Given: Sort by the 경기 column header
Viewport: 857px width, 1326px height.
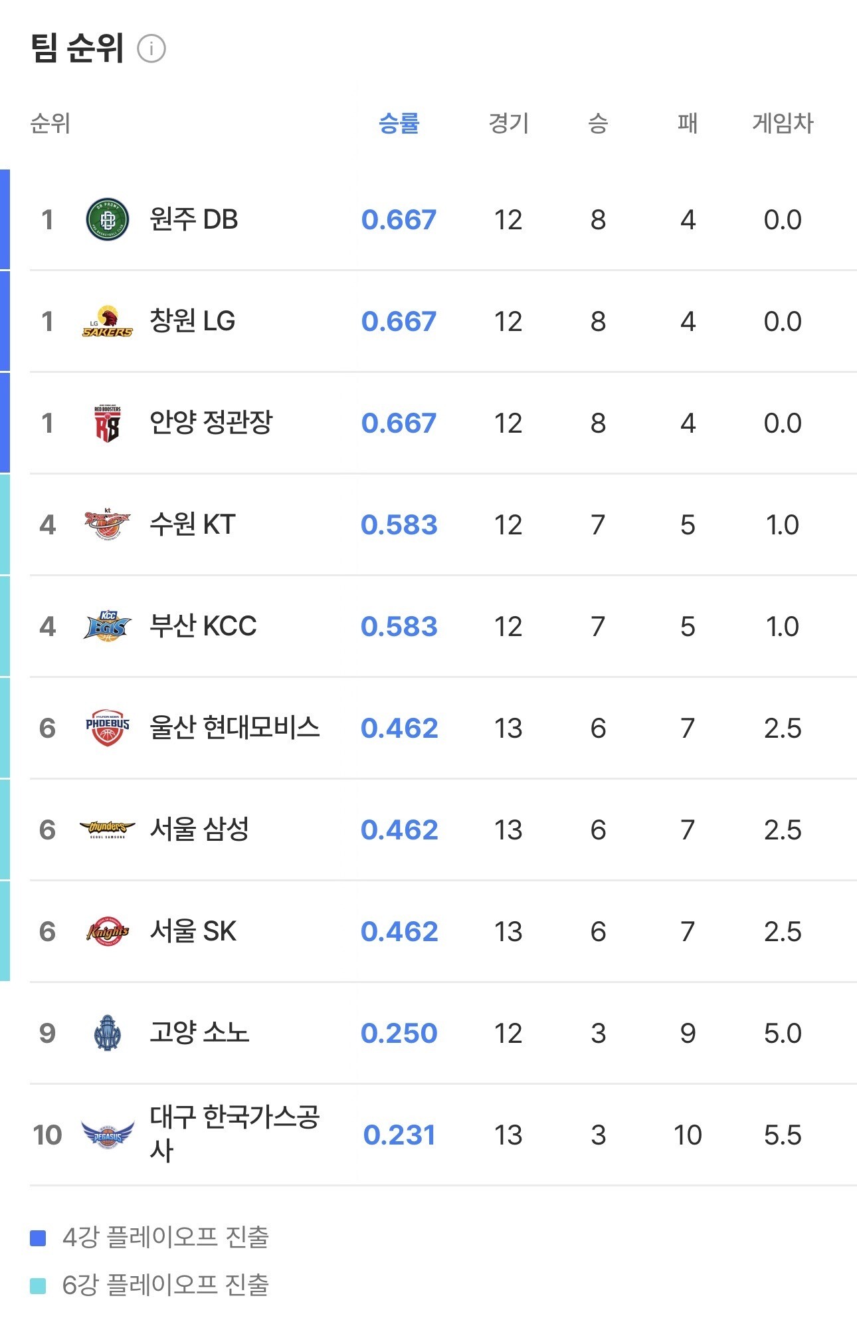Looking at the screenshot, I should point(508,123).
